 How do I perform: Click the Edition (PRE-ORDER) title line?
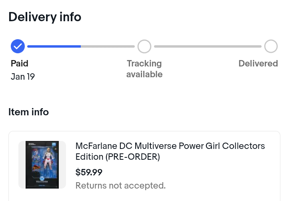click(118, 157)
